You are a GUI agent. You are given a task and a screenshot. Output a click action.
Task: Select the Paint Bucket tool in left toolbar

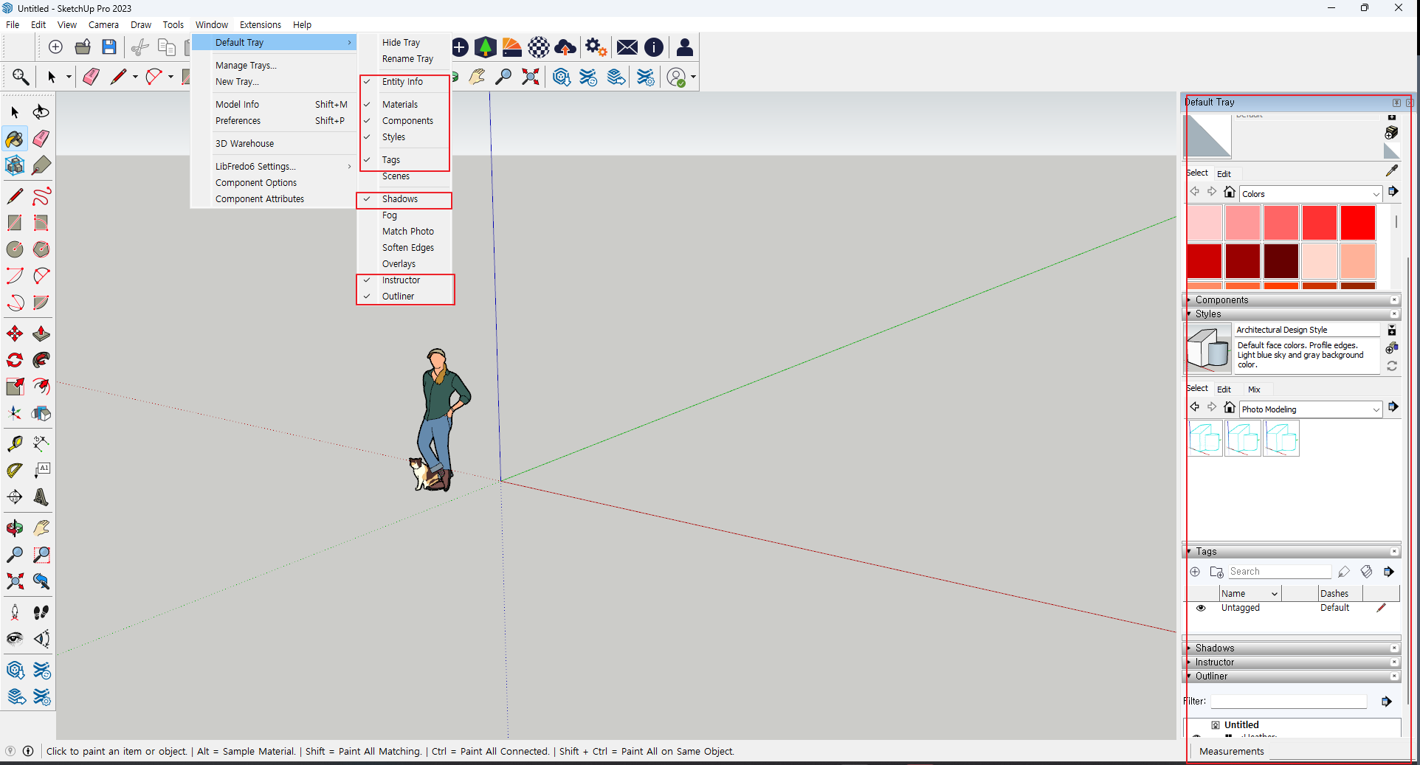(x=15, y=139)
